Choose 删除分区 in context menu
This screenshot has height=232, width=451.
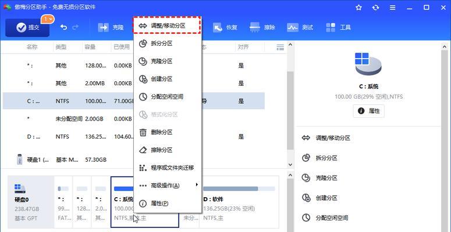tap(168, 132)
